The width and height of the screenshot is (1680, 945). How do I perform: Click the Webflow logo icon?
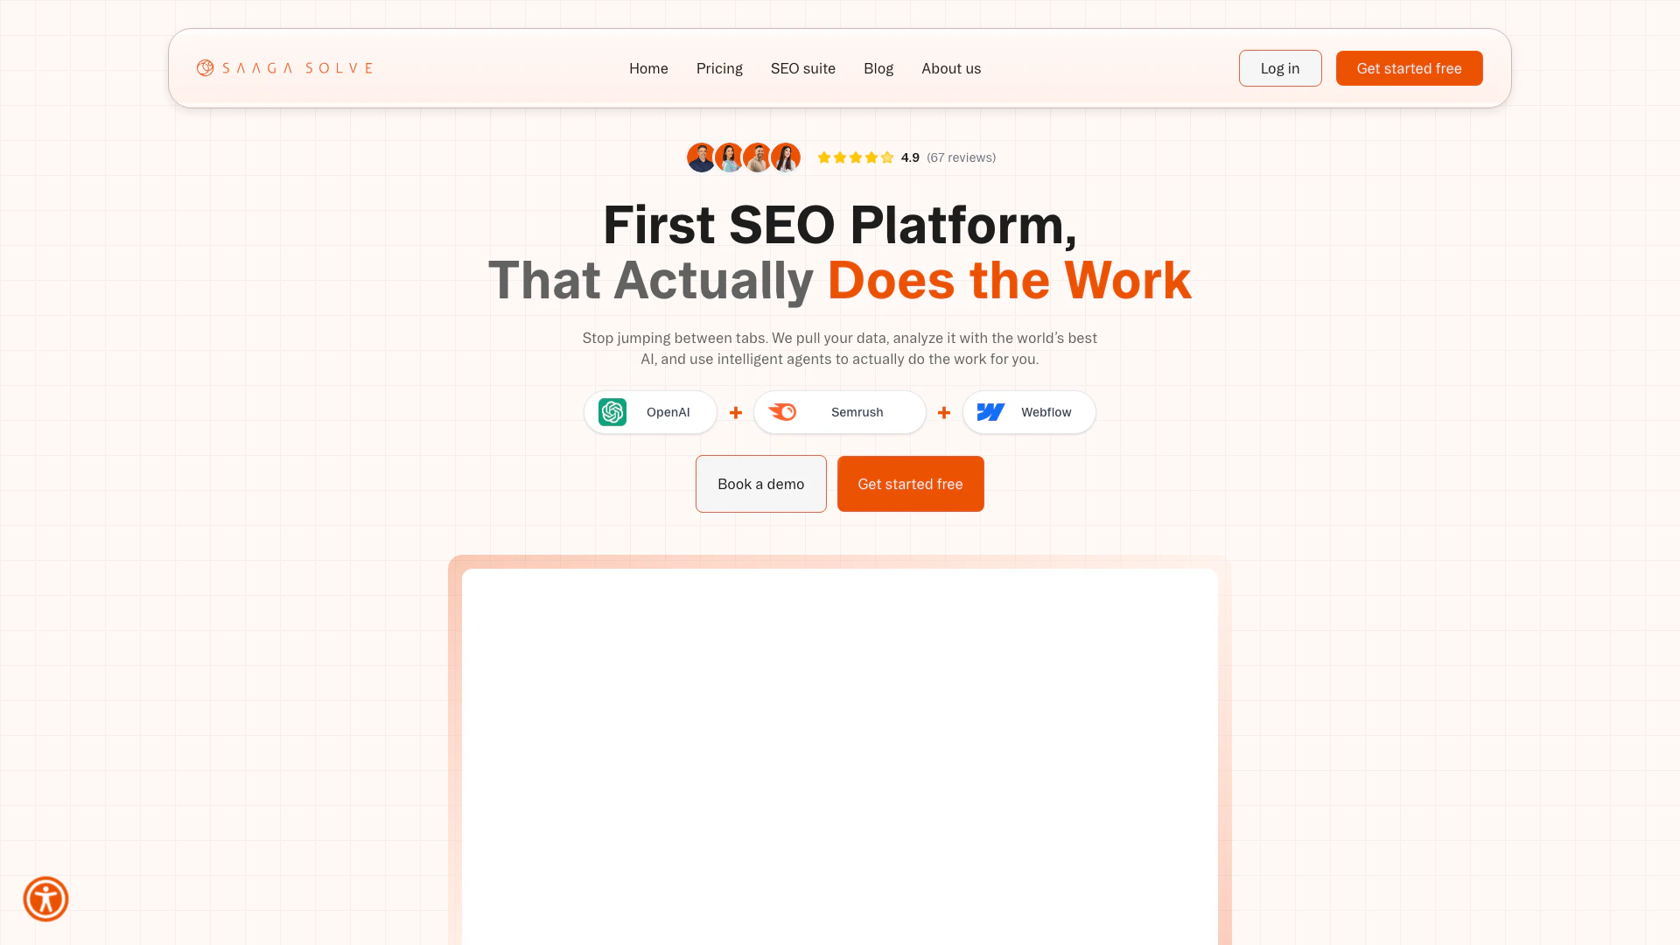[990, 412]
